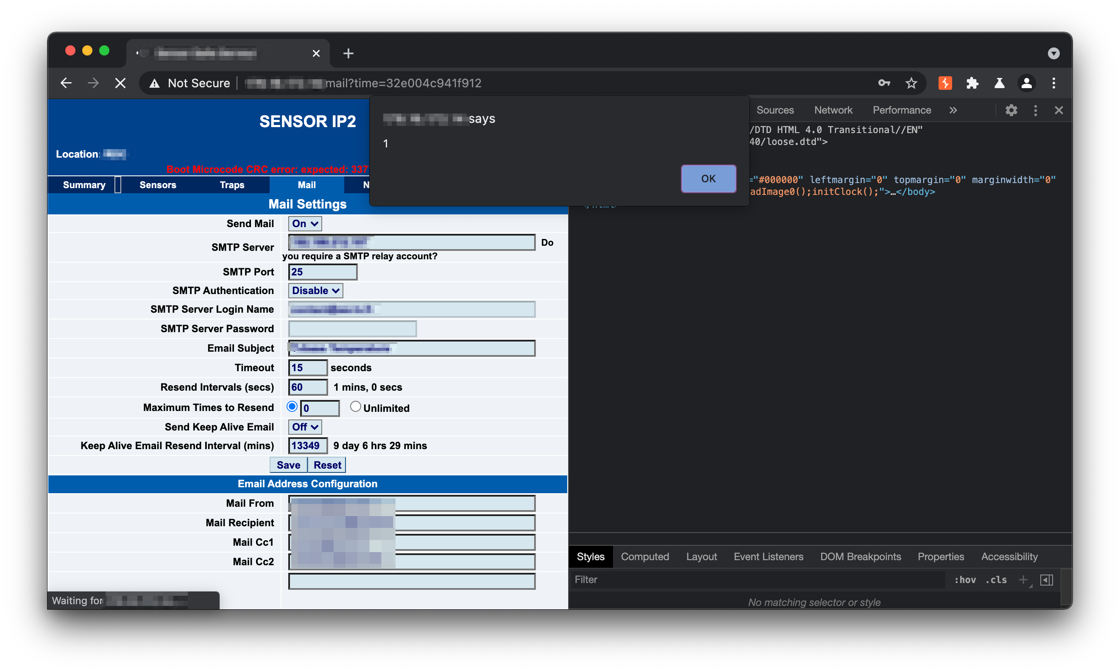Open the Extensions puzzle icon
The width and height of the screenshot is (1120, 672).
(x=972, y=83)
